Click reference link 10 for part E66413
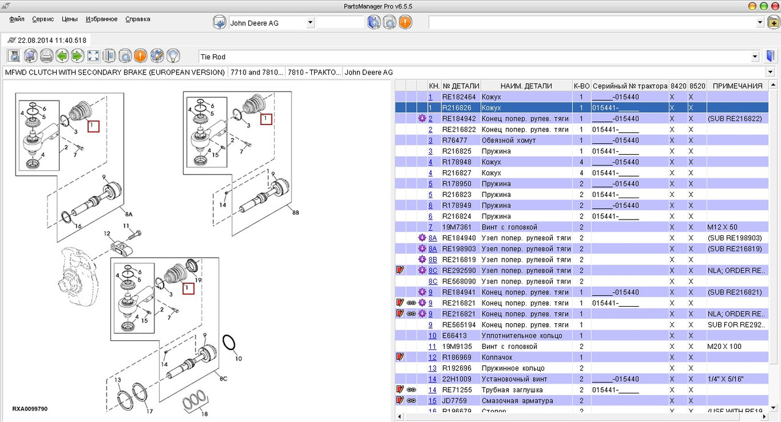Screen dimensions: 781x422 (432, 336)
